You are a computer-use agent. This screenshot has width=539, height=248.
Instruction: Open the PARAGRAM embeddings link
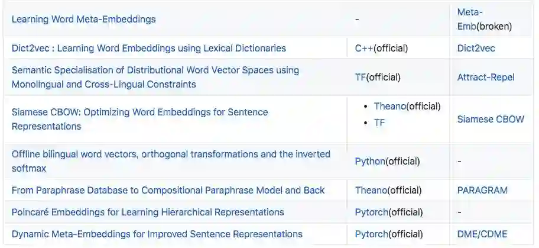tap(482, 190)
